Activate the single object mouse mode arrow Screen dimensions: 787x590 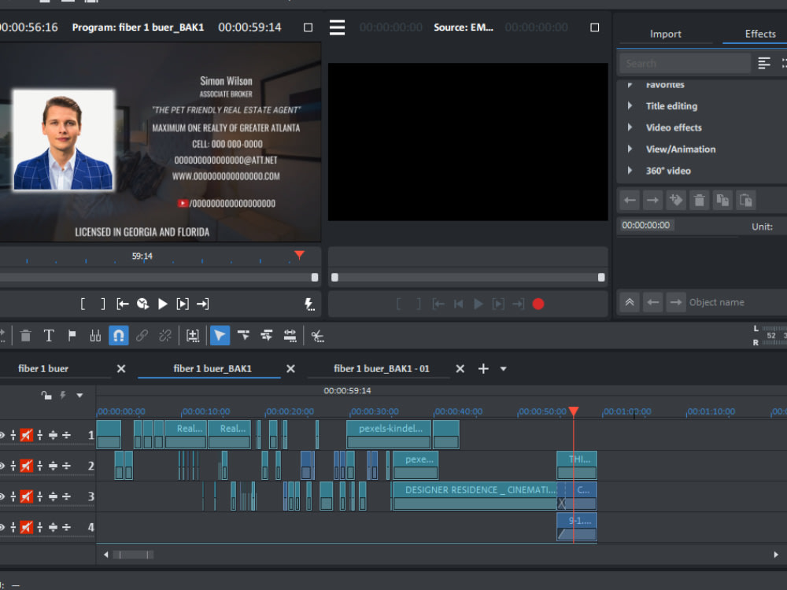(220, 336)
